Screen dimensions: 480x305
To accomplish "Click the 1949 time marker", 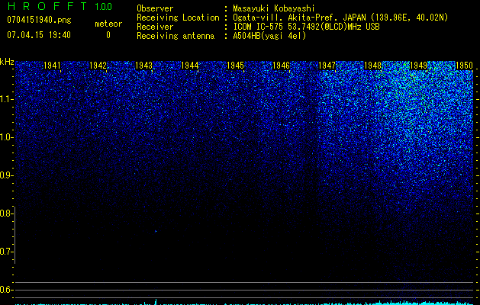I will coord(418,66).
